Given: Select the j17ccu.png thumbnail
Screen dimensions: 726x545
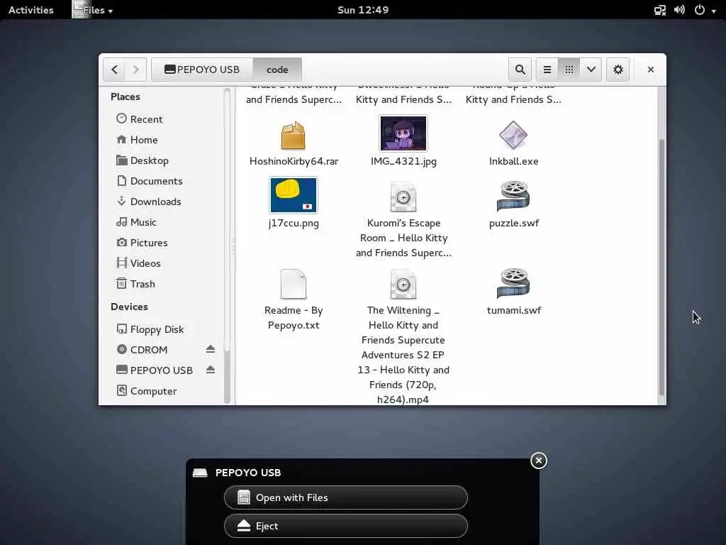Looking at the screenshot, I should tap(294, 195).
